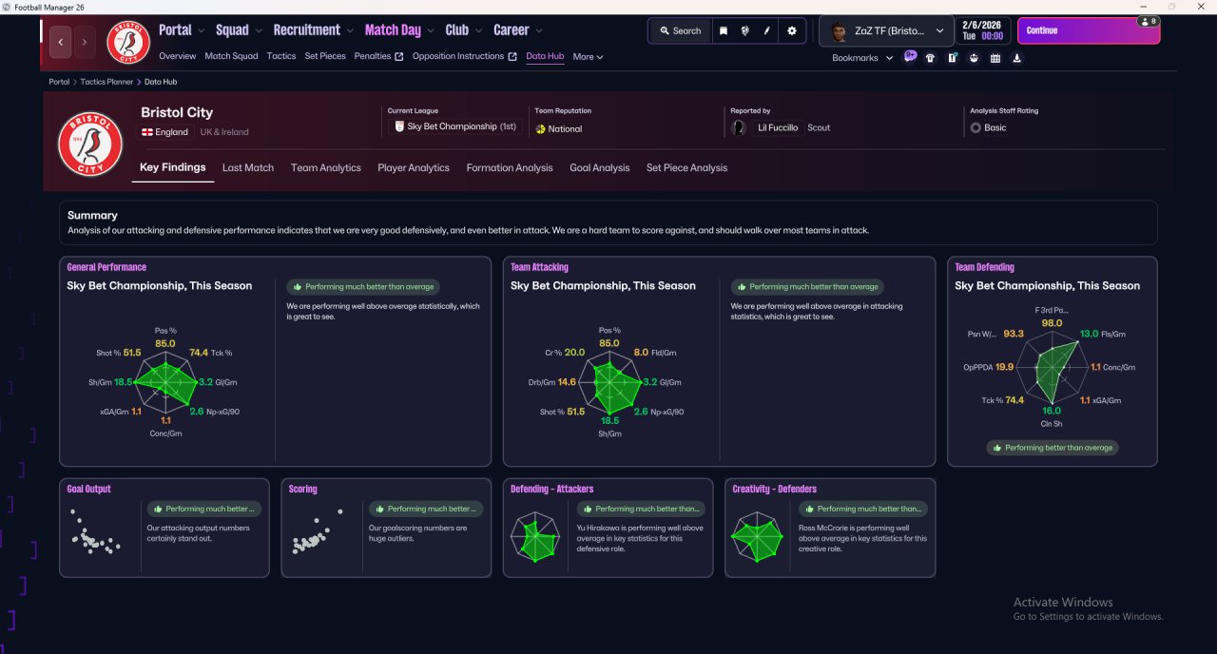Click the Lil Fuccillo scout name link

click(x=778, y=127)
